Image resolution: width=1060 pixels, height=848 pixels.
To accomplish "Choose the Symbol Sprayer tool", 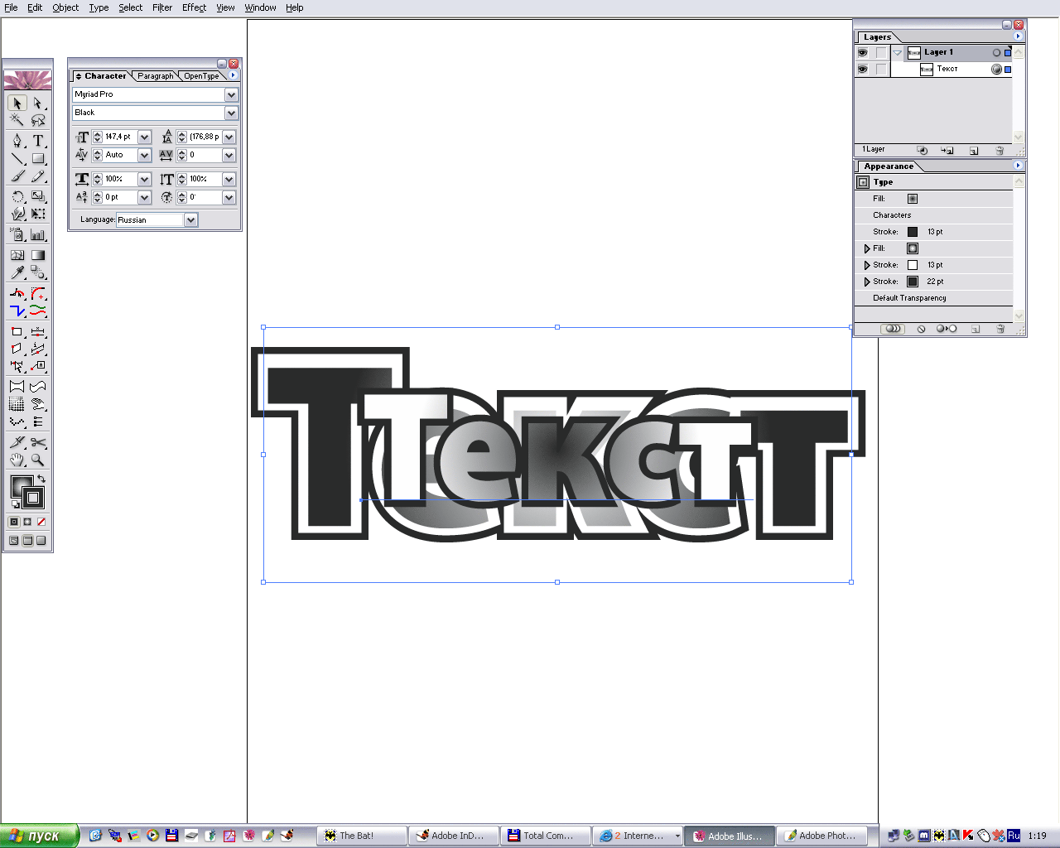I will point(17,235).
